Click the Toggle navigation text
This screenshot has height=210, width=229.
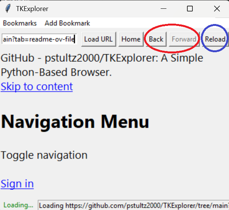pyautogui.click(x=44, y=155)
